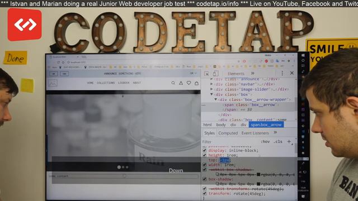This screenshot has width=358, height=201.
Task: Collapse the box__arrow-wrapper div node
Action: (215, 99)
